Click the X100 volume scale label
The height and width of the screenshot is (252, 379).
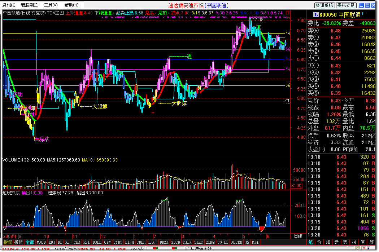(296, 186)
